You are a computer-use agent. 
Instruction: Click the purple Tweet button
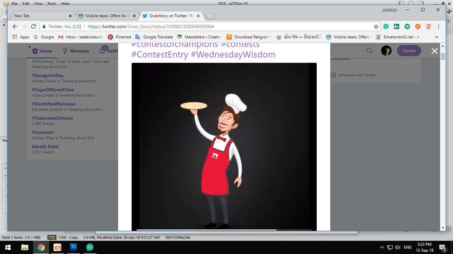(408, 51)
